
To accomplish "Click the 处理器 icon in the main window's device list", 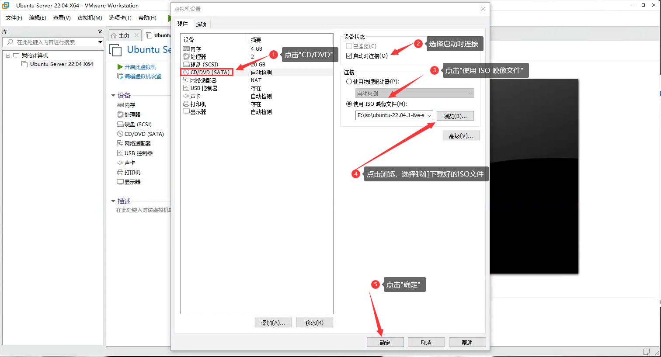I will 120,114.
